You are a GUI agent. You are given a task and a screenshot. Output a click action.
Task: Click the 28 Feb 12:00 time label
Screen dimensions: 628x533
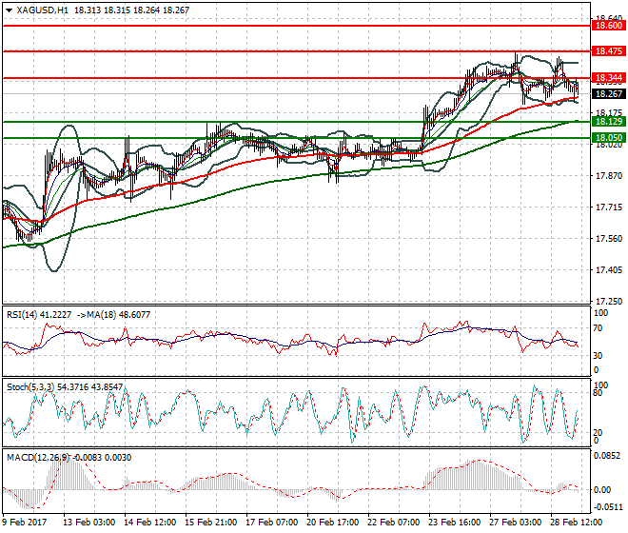point(576,523)
